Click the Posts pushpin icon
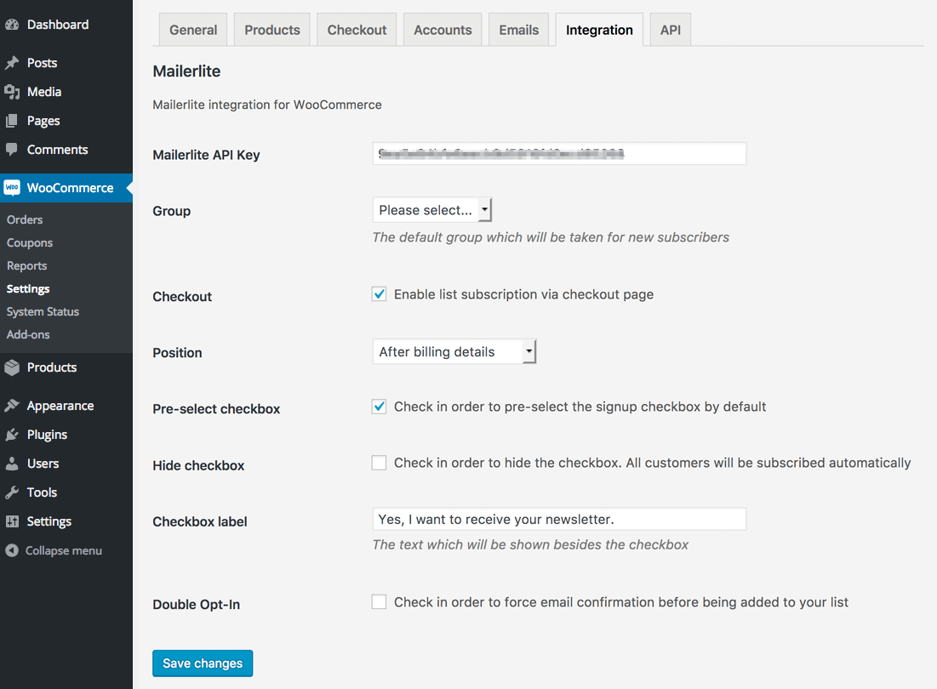937x689 pixels. [x=12, y=63]
